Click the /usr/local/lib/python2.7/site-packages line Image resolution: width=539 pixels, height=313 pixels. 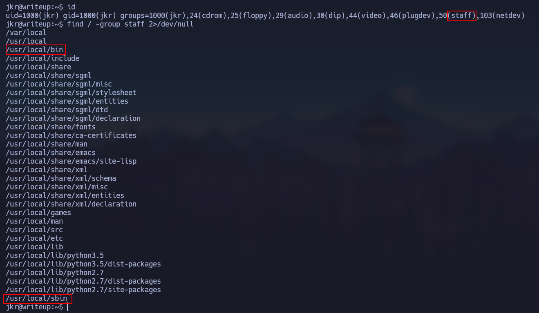[x=83, y=290]
